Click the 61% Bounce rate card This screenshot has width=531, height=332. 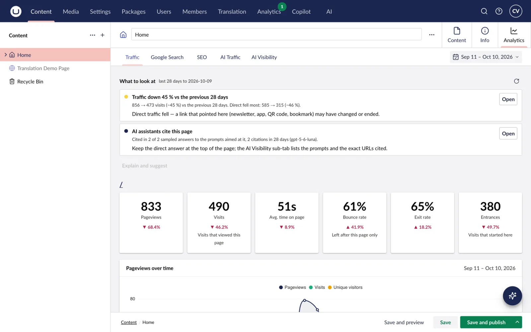[354, 223]
